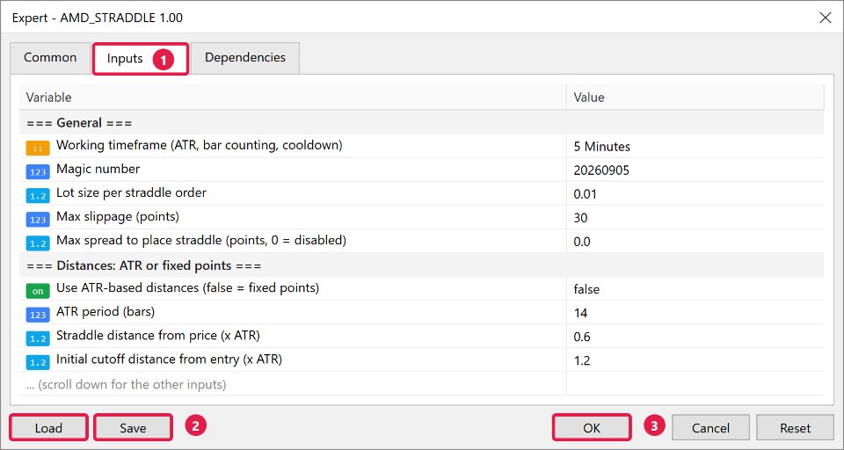Click the Use ATR-based distances bool icon
This screenshot has height=450, width=844.
click(x=38, y=291)
